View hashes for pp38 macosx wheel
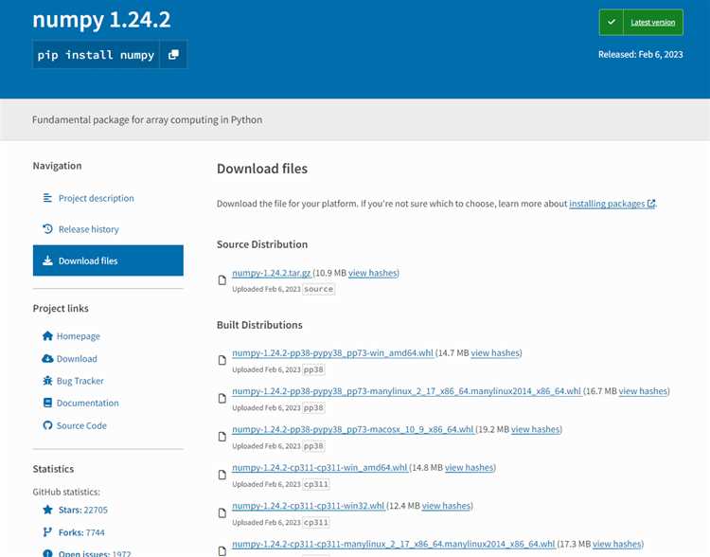The height and width of the screenshot is (557, 710). coord(536,429)
